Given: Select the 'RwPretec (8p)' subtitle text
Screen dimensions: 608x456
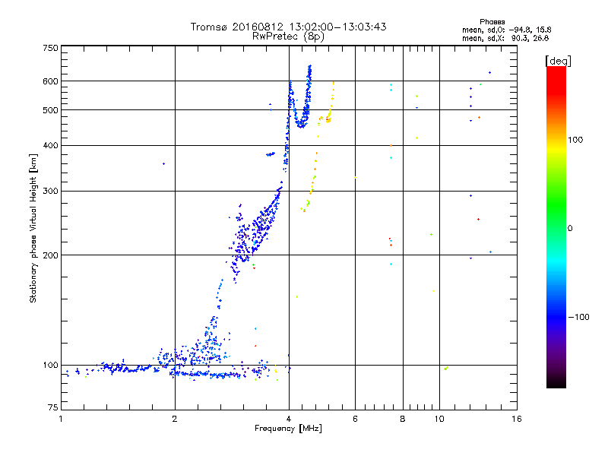Looking at the screenshot, I should (288, 36).
